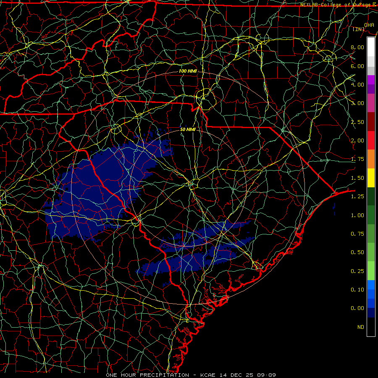Image resolution: width=378 pixels, height=378 pixels.
Task: Click the ONE HOUR PRECIPITATION title text
Action: click(x=147, y=375)
